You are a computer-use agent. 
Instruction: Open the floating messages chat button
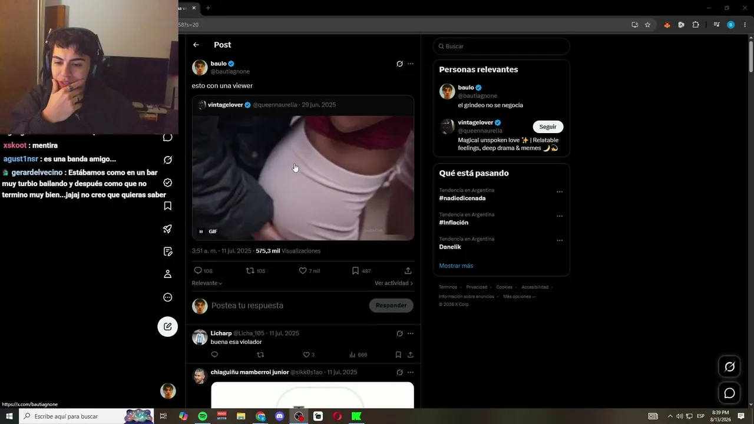pyautogui.click(x=729, y=393)
